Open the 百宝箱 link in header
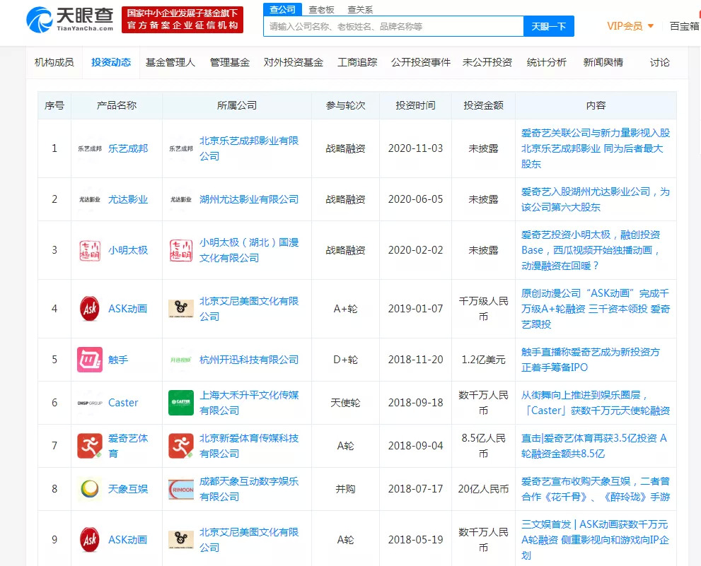The width and height of the screenshot is (701, 566). tap(684, 26)
